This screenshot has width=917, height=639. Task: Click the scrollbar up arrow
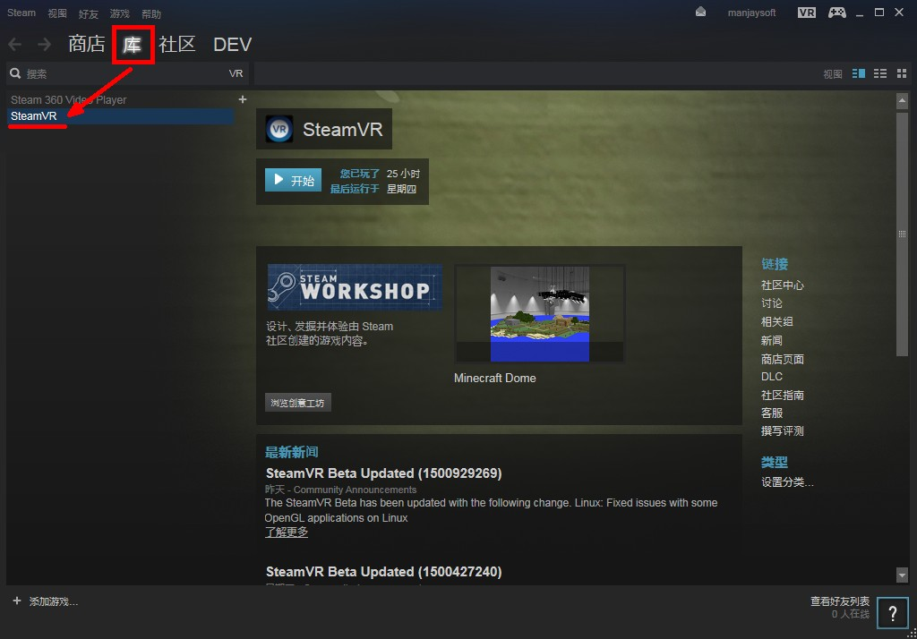[902, 100]
